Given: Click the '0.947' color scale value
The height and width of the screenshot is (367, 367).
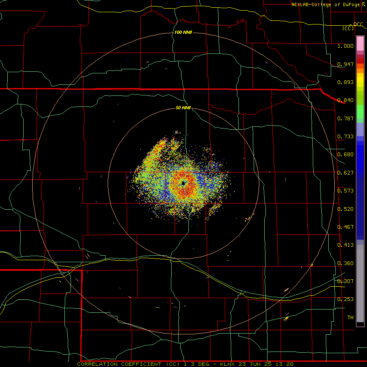Looking at the screenshot, I should tap(345, 64).
